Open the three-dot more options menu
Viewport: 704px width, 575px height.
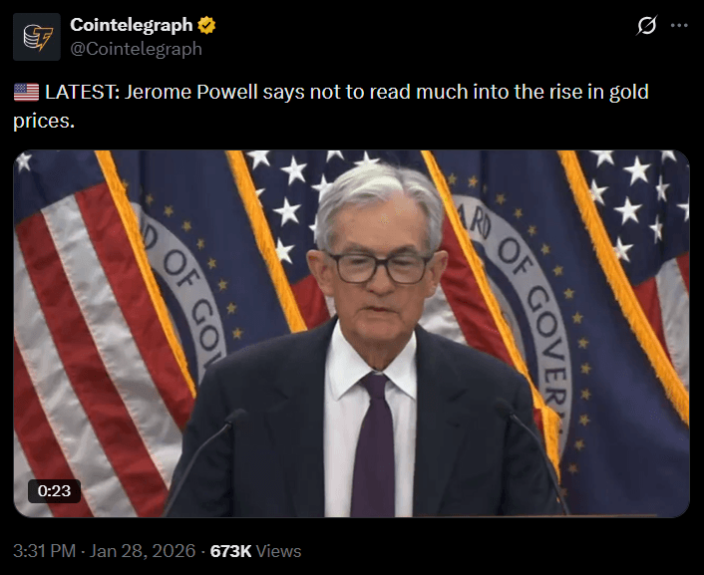click(679, 26)
